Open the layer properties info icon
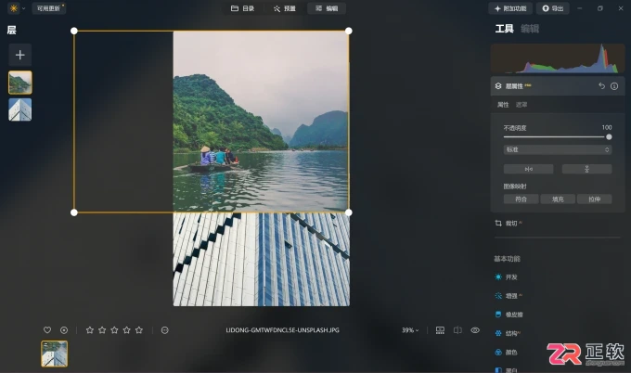Image resolution: width=631 pixels, height=373 pixels. 614,86
